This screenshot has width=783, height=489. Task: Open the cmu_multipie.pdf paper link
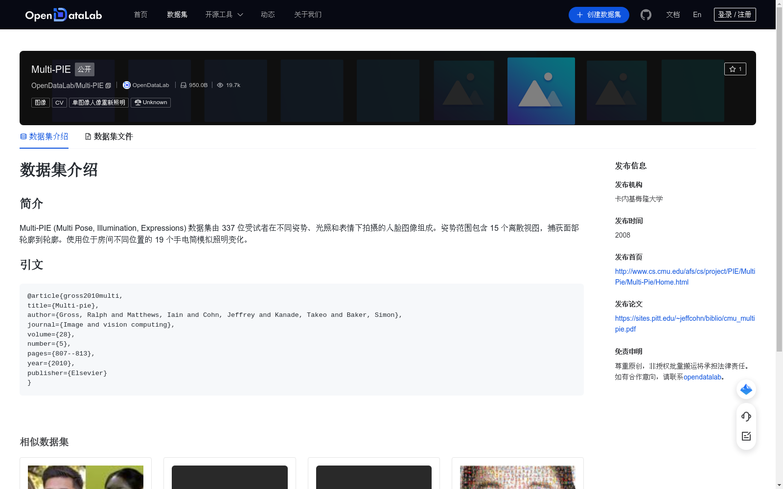tap(685, 324)
